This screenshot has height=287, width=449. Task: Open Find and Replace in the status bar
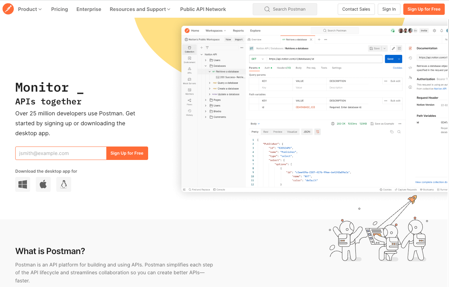[199, 190]
